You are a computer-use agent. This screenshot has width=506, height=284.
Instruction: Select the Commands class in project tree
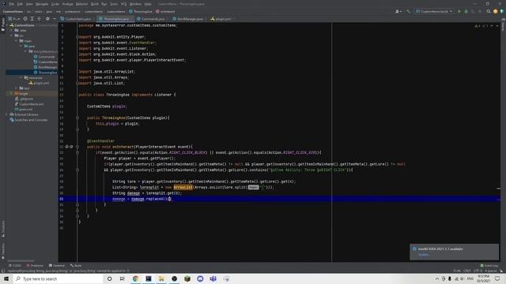[x=44, y=57]
